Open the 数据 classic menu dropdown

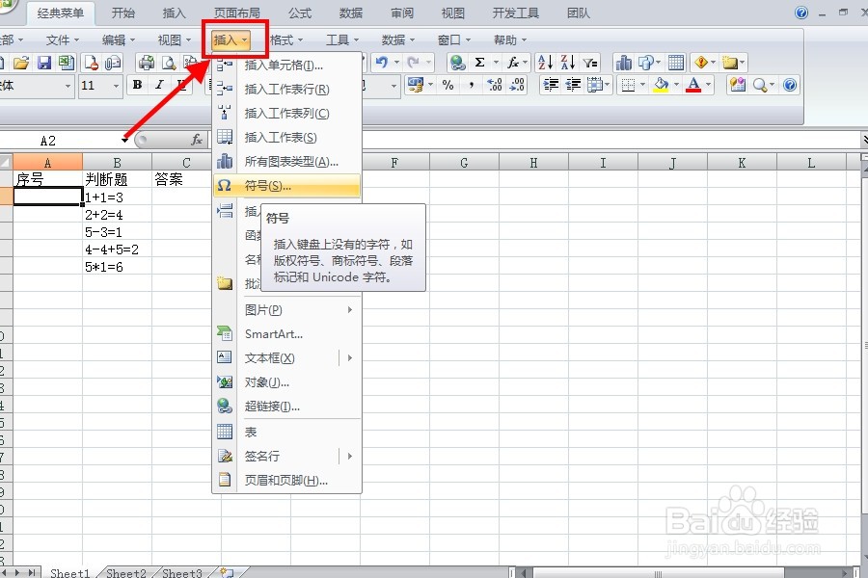point(398,39)
